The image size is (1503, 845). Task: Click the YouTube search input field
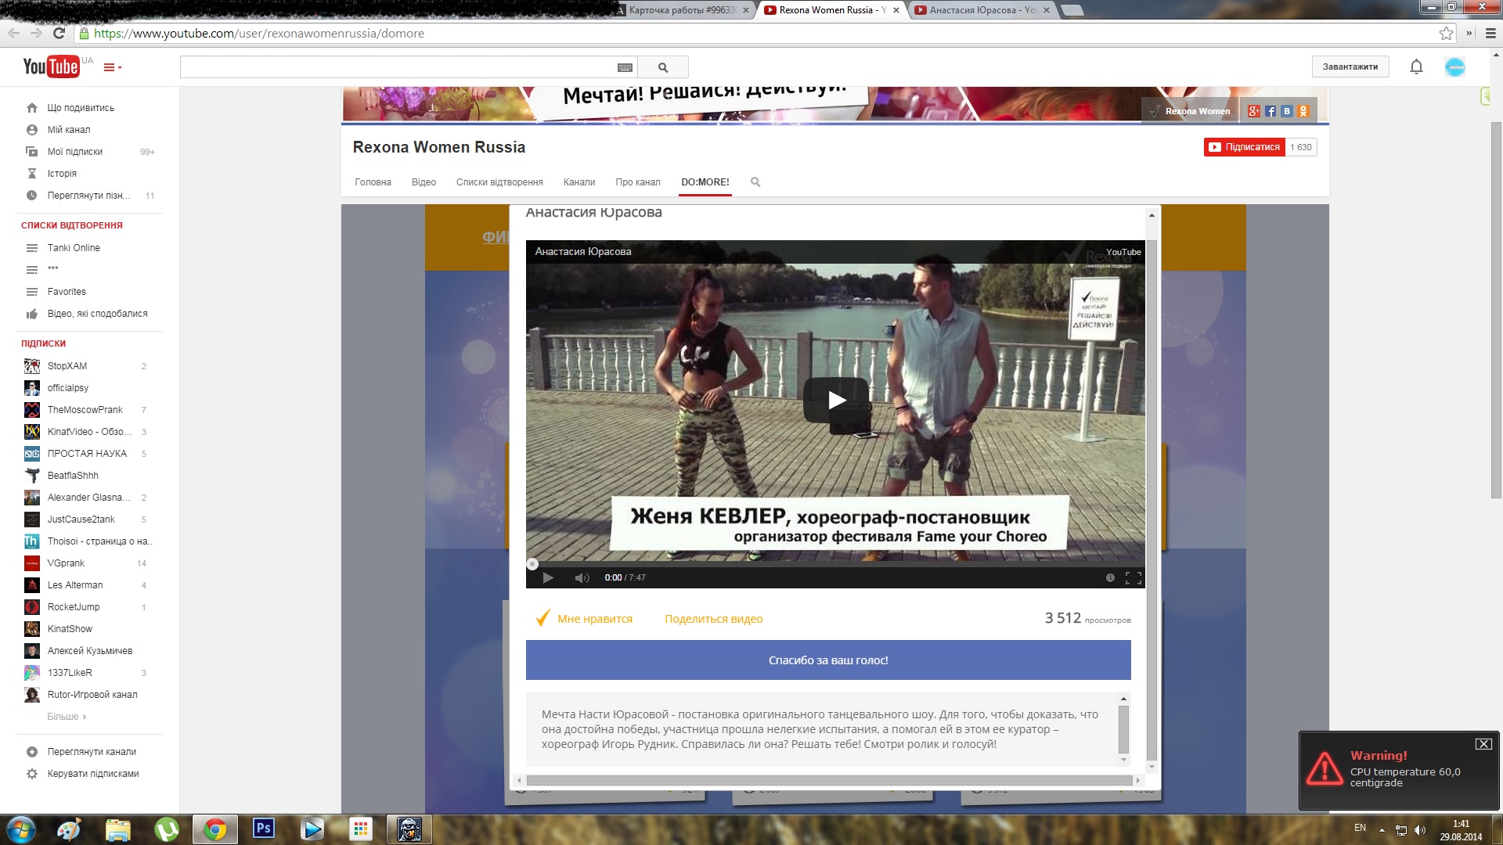398,67
